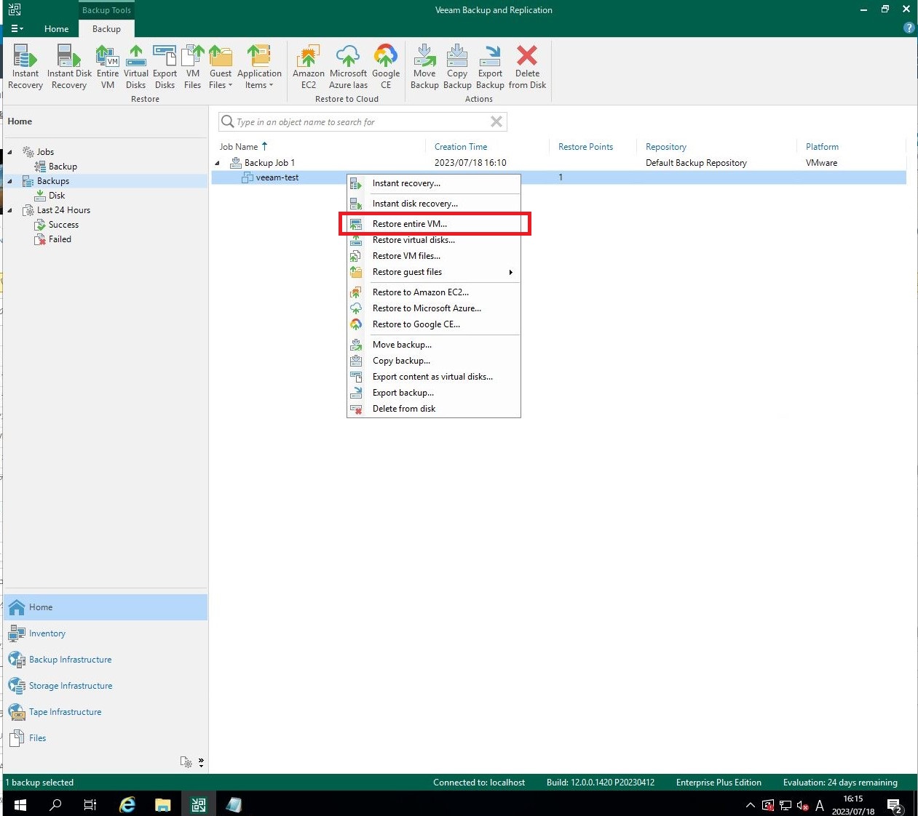Click Microsoft Azure IaaS restore icon
This screenshot has height=816, width=918.
[x=349, y=66]
